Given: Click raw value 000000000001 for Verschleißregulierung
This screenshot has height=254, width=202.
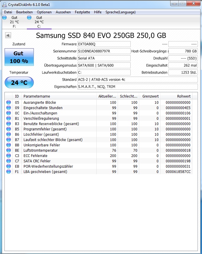Looking at the screenshot, I should pyautogui.click(x=178, y=118).
